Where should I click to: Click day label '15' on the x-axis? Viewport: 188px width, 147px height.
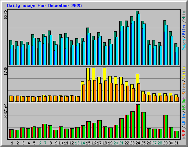[88, 143]
